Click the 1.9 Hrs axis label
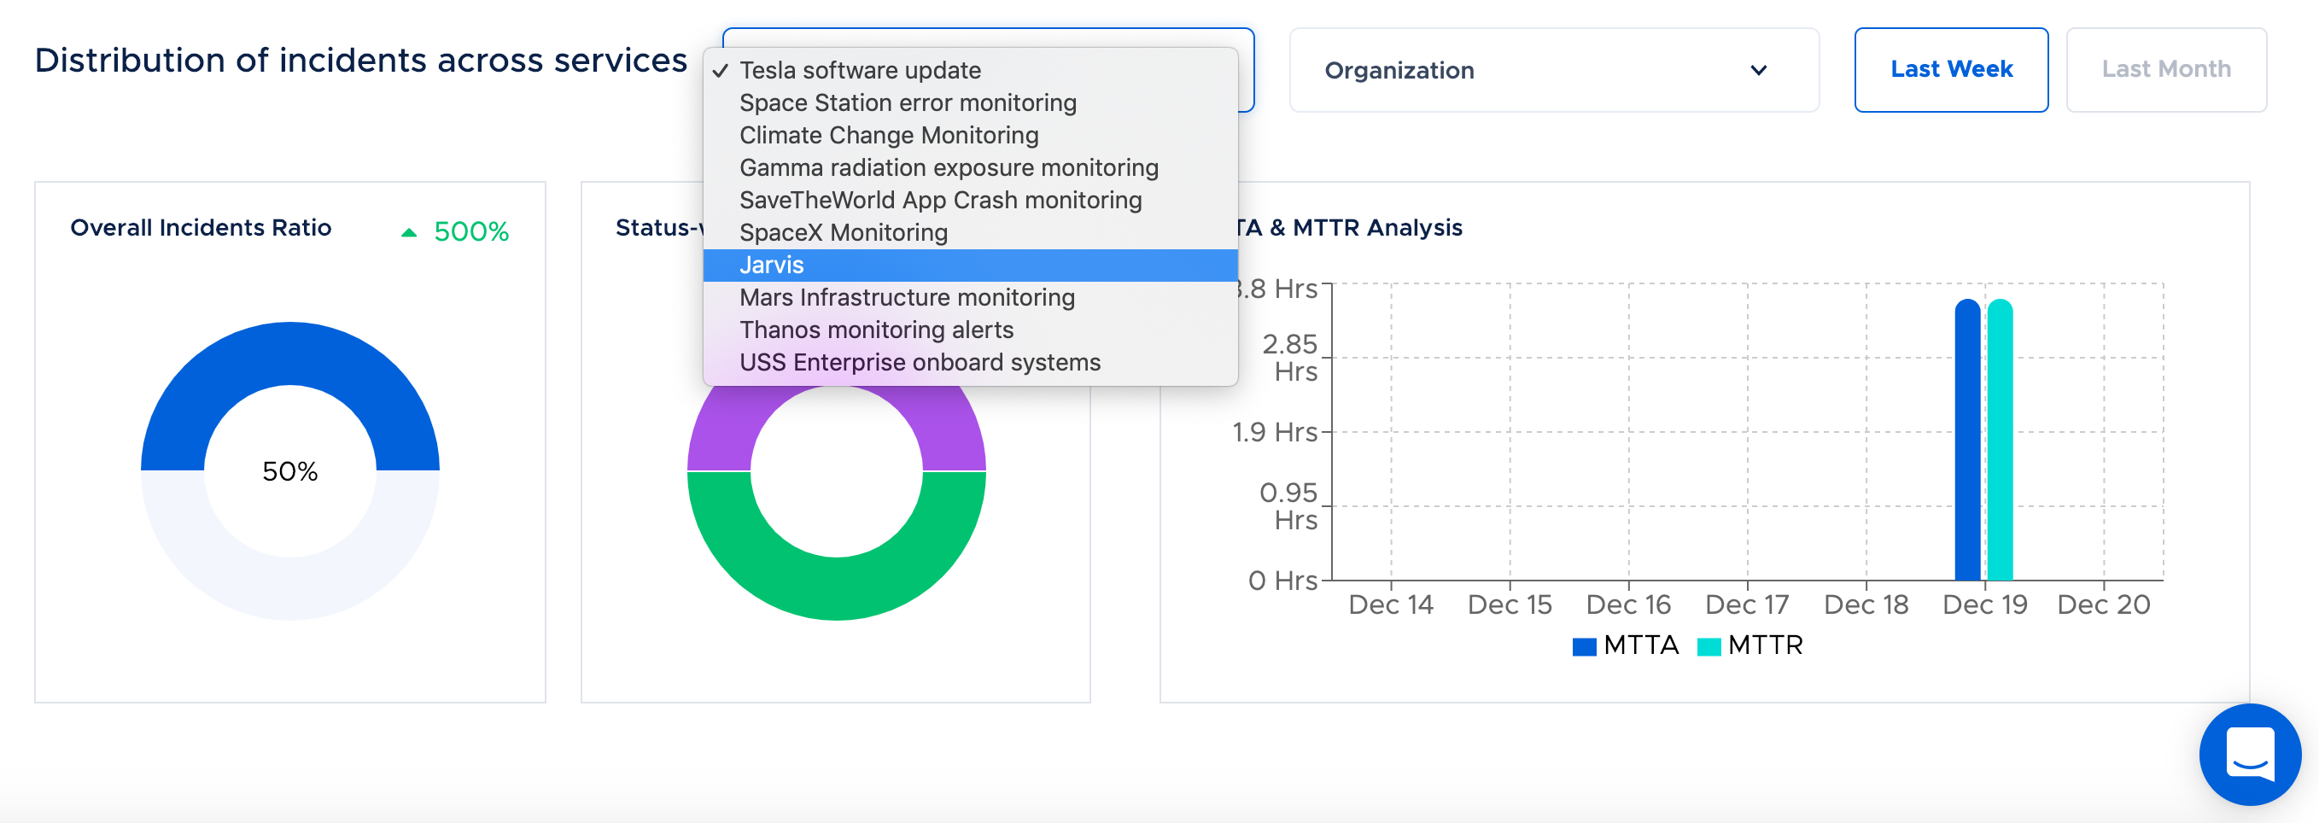The height and width of the screenshot is (823, 2319). 1275,432
